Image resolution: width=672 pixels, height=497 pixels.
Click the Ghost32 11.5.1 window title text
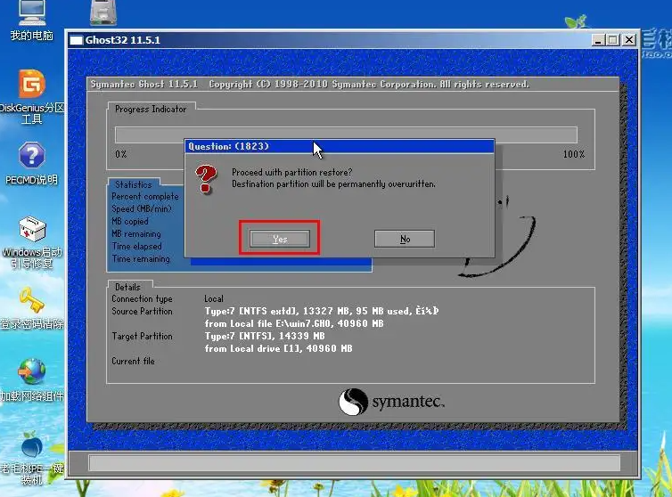point(123,40)
